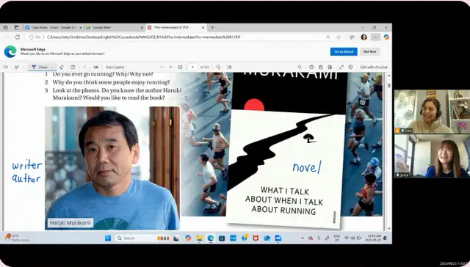Switch to the Google Meet tab
Image resolution: width=470 pixels, height=267 pixels.
click(115, 28)
